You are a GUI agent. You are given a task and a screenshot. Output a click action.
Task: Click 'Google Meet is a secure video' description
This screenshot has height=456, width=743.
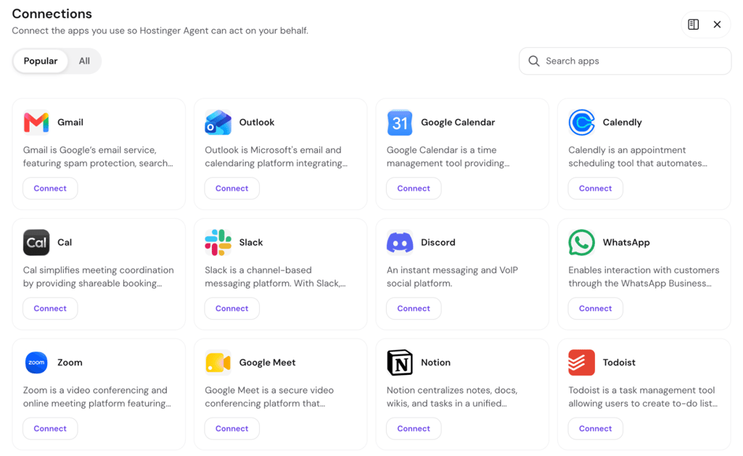269,397
